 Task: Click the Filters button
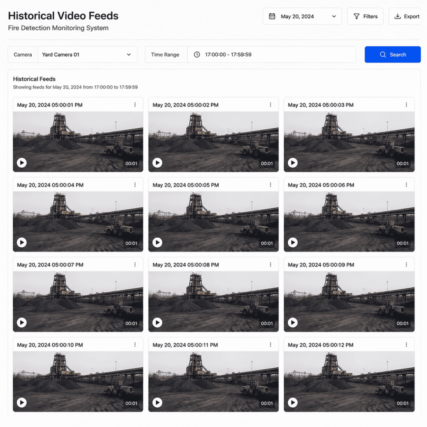(365, 16)
